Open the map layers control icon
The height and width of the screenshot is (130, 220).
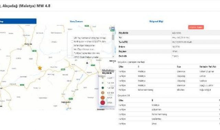tap(112, 28)
